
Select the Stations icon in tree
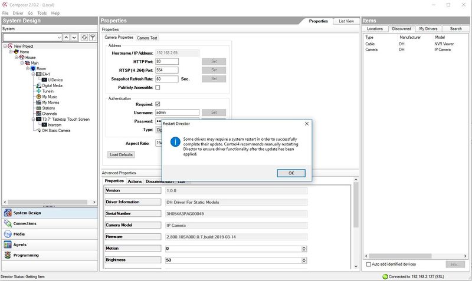tap(39, 108)
